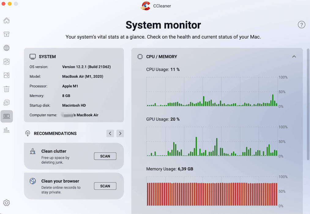Open help via the question mark icon
This screenshot has height=214, width=310.
(301, 25)
